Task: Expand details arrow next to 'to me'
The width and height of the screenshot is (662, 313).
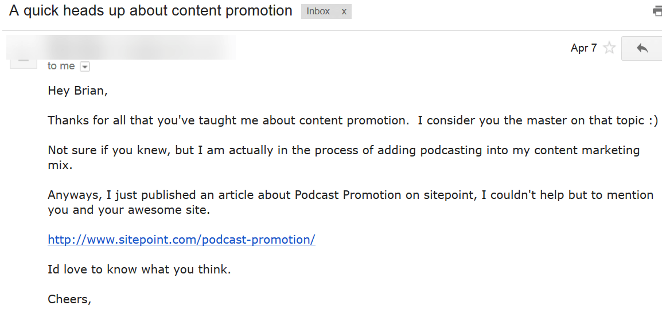Action: click(85, 66)
